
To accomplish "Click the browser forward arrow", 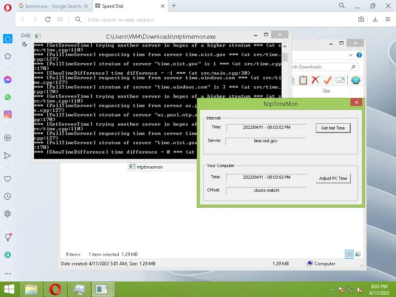I will pos(35,19).
